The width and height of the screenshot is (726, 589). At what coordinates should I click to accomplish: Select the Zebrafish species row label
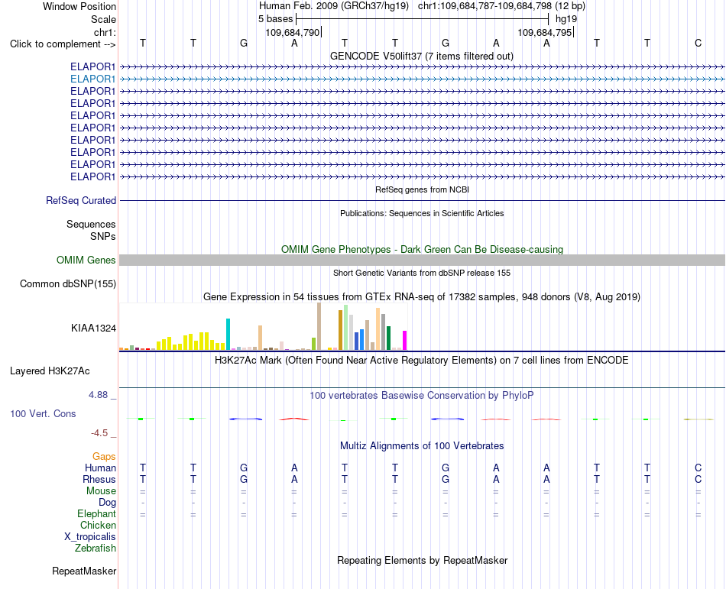[96, 548]
